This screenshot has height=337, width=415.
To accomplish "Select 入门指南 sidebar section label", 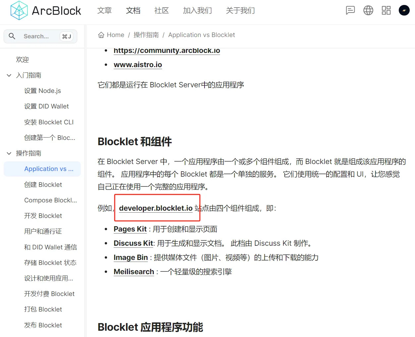I will tap(29, 75).
